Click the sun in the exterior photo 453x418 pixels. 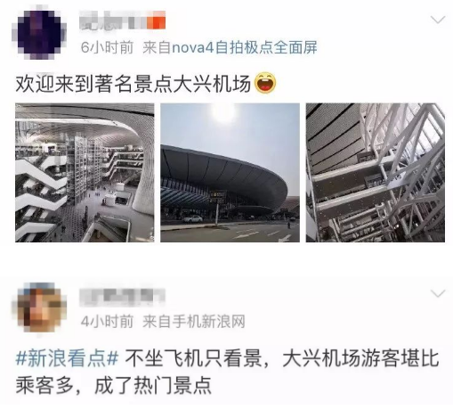(223, 113)
